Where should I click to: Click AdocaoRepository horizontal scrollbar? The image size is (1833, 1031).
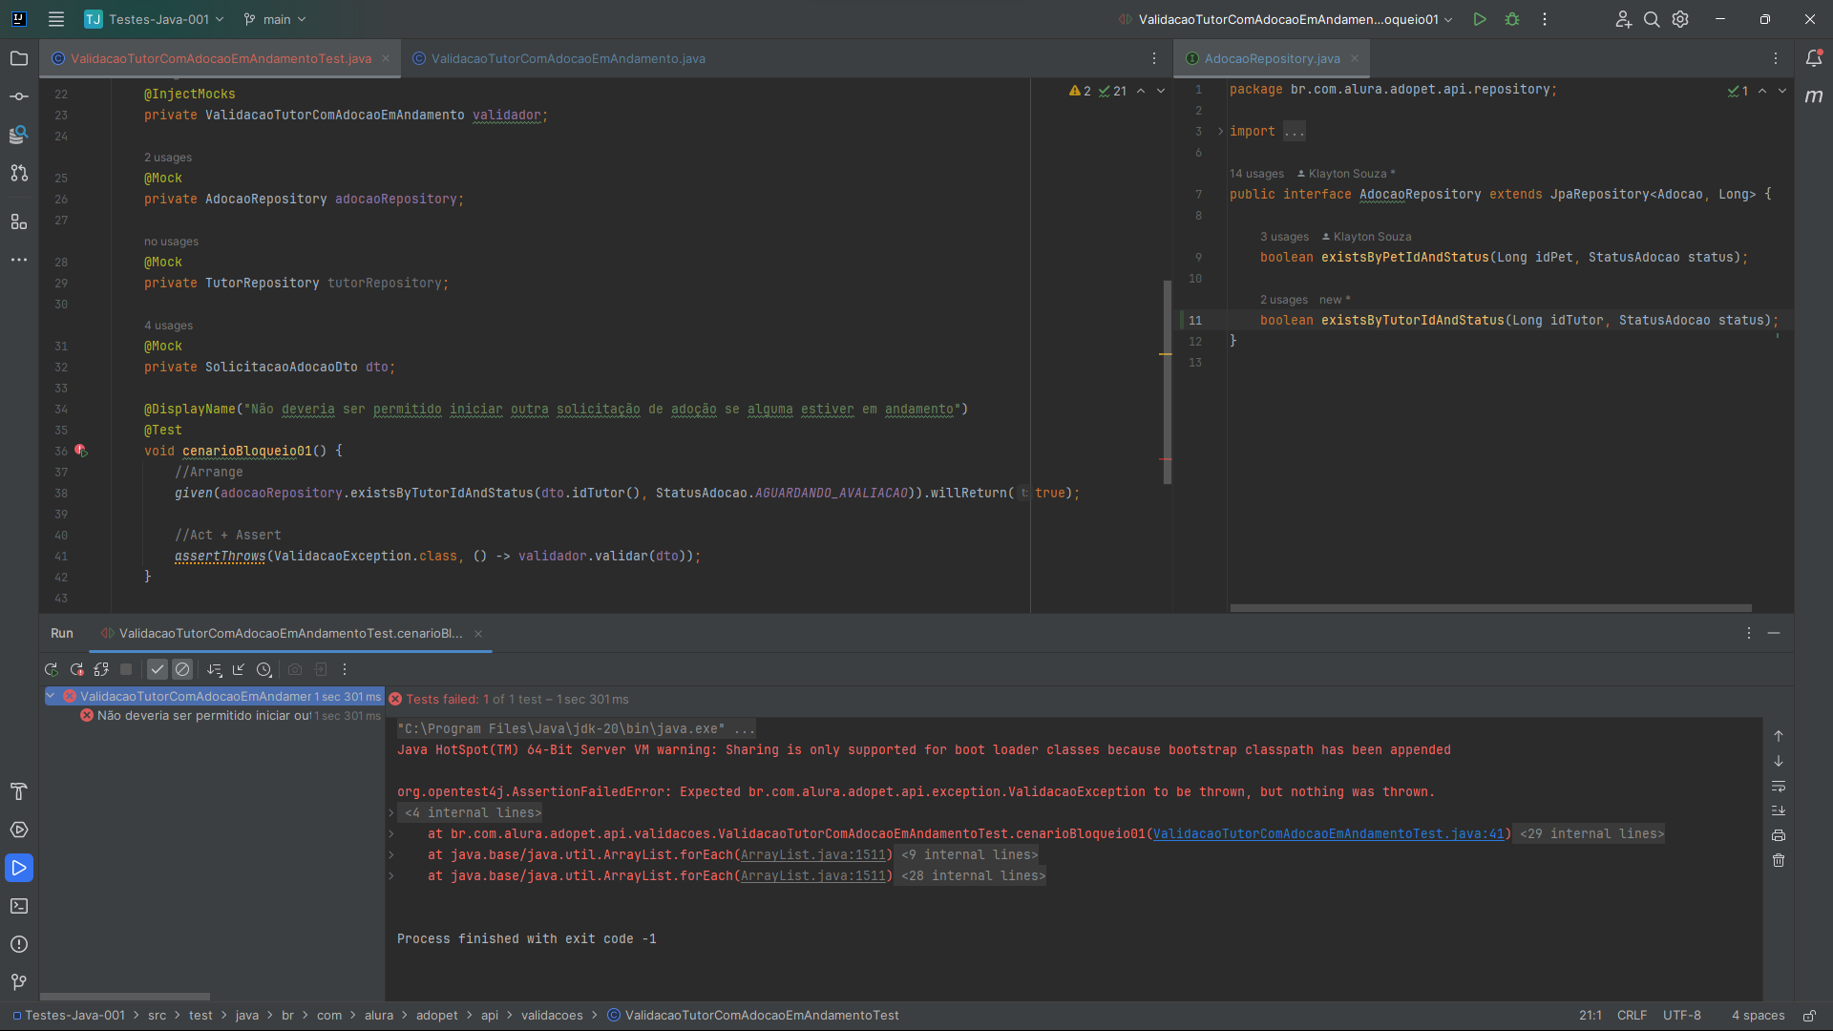(1490, 607)
